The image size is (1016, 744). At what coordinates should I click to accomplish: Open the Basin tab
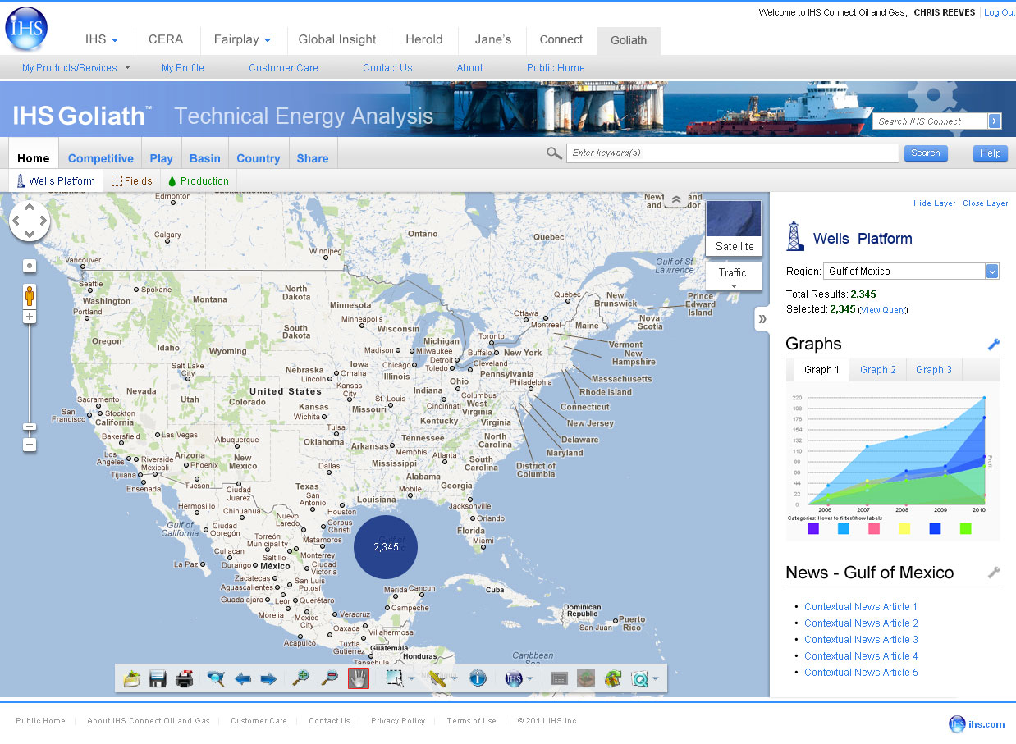coord(204,158)
